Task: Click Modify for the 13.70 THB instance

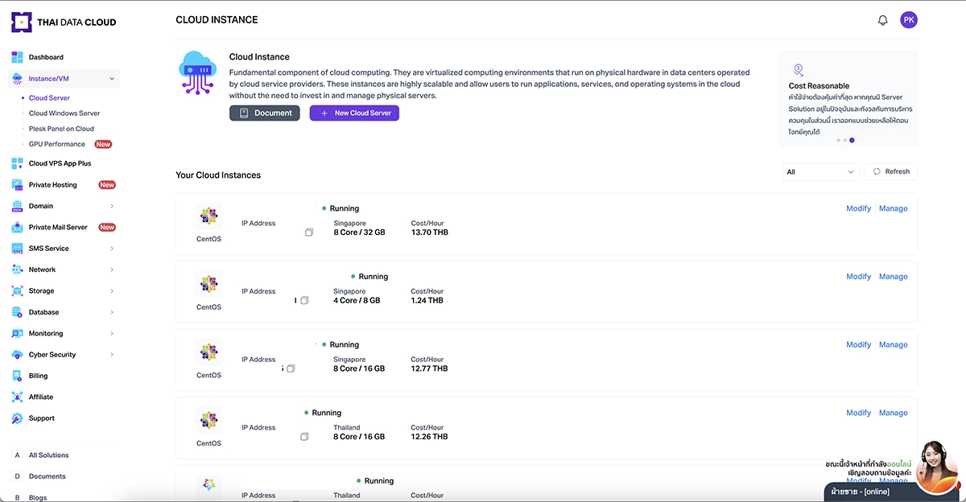Action: (x=858, y=208)
